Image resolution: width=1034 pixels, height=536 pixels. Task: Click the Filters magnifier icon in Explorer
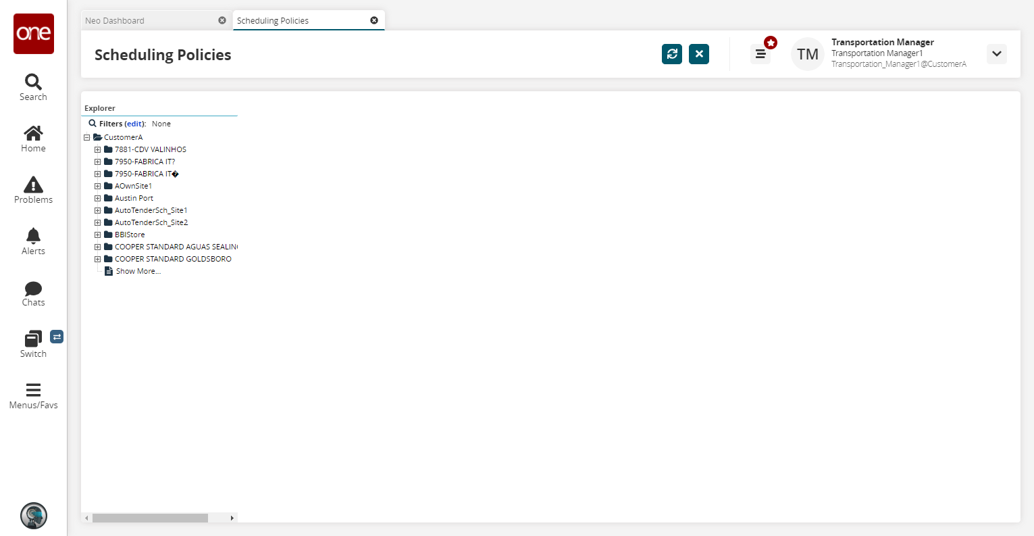[93, 124]
